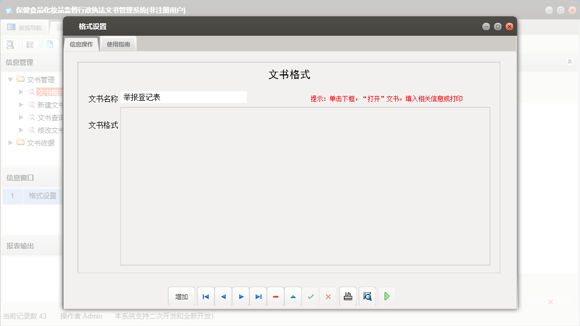Select the 信息操作 tab
This screenshot has width=580, height=326.
[x=81, y=44]
